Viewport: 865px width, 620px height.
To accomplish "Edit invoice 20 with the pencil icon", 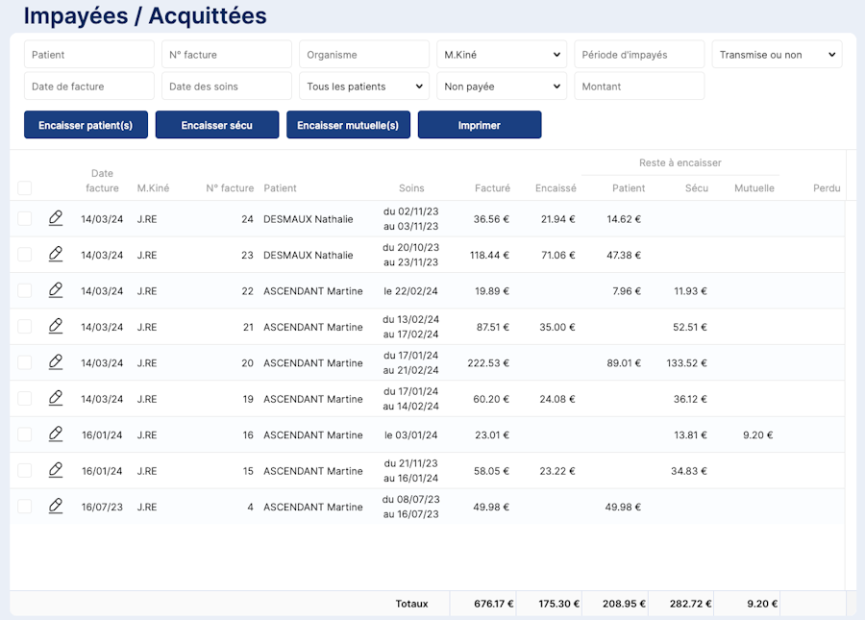I will [x=56, y=363].
